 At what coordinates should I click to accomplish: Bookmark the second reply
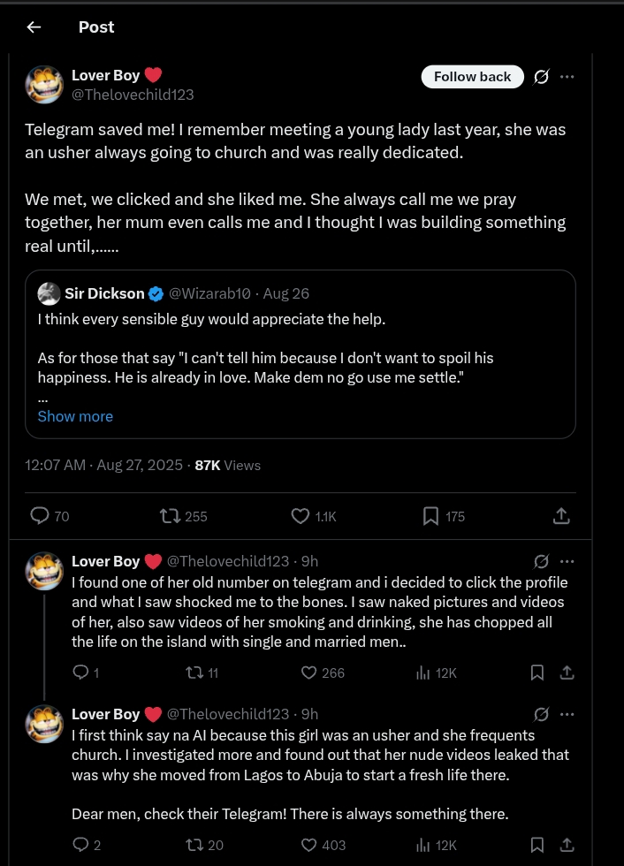click(536, 845)
